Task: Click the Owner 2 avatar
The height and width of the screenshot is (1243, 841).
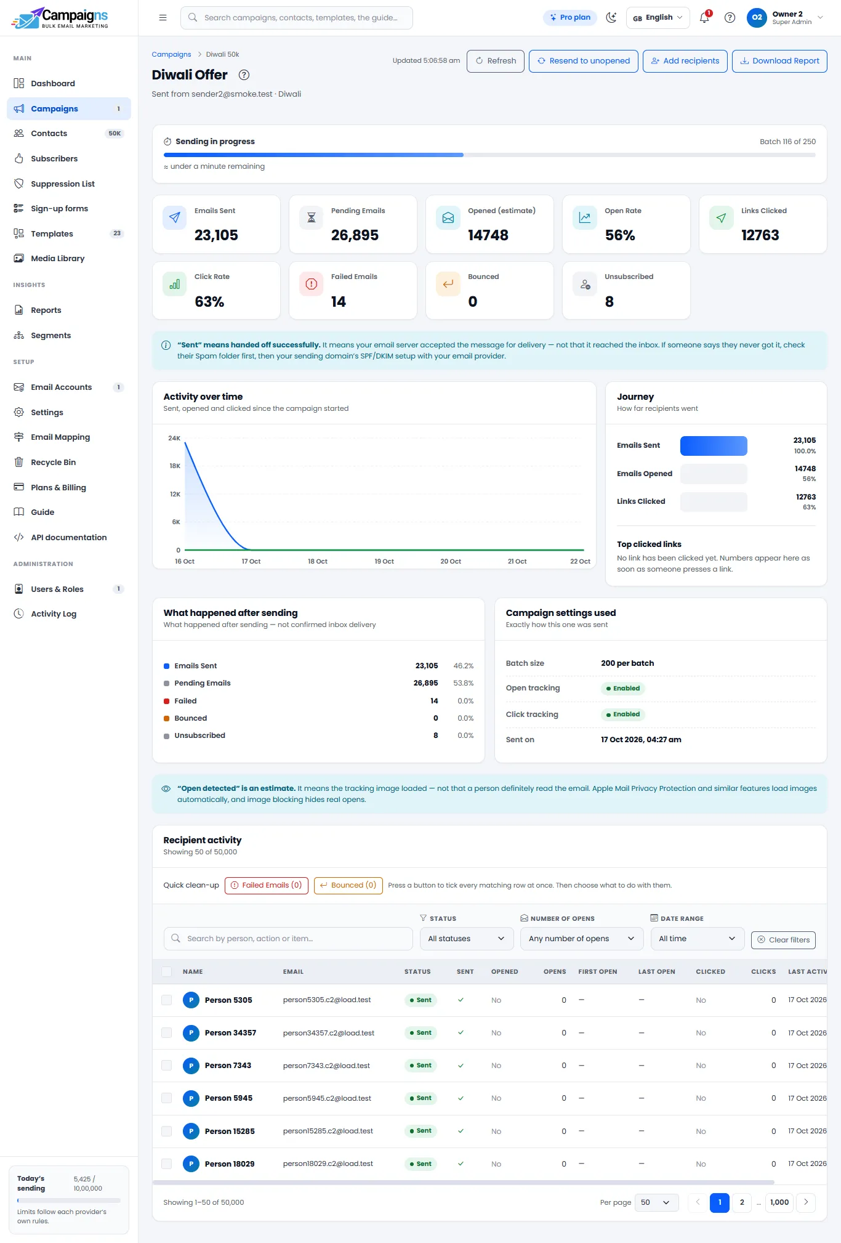Action: (x=757, y=18)
